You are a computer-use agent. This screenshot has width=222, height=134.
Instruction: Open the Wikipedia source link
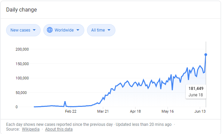(x=31, y=129)
